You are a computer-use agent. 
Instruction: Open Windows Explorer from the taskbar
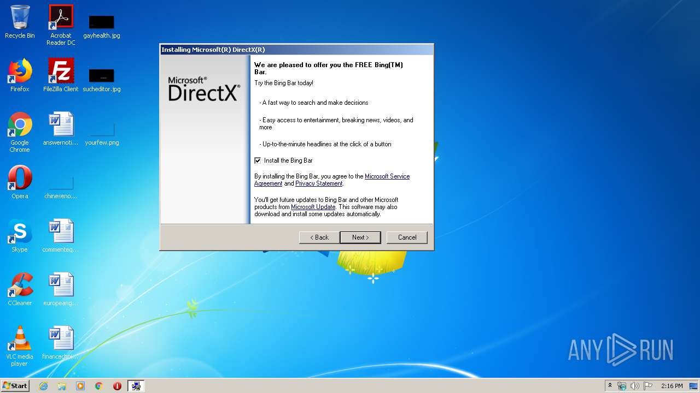pyautogui.click(x=62, y=386)
